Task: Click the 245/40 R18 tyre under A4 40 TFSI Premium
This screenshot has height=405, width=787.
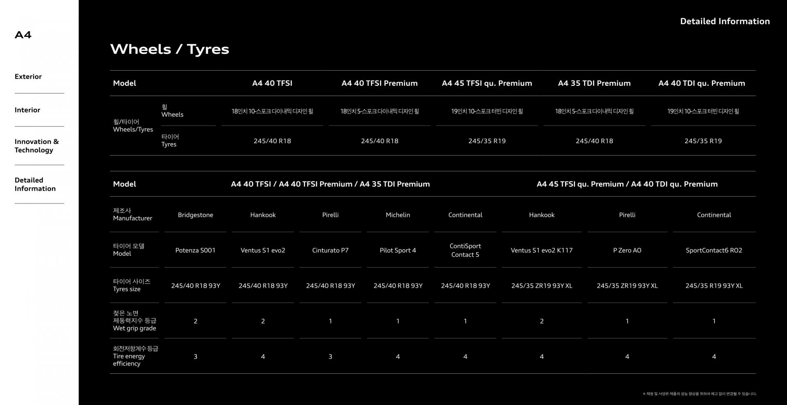Action: coord(380,141)
